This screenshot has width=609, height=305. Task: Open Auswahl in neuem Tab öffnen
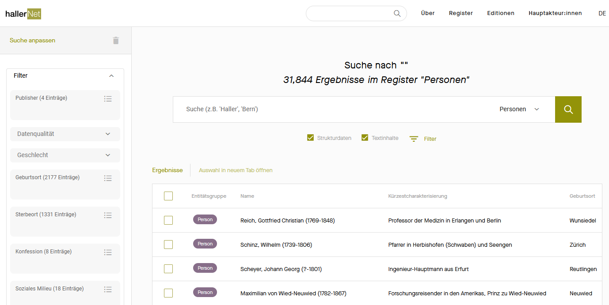pos(236,170)
